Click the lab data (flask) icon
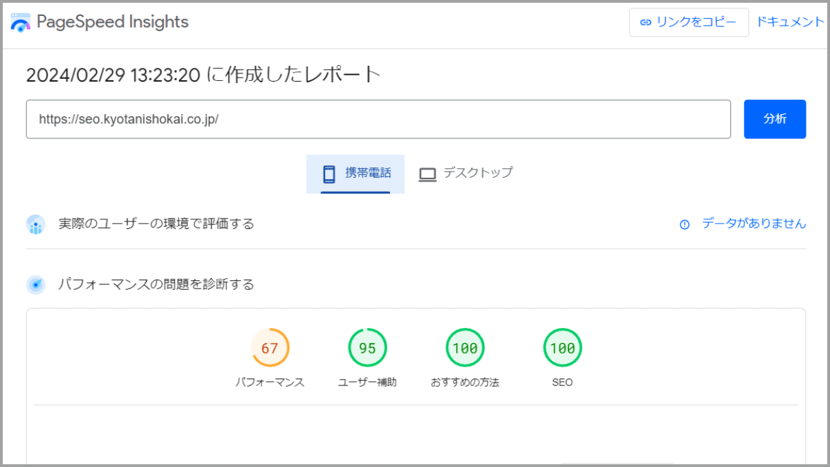 tap(35, 284)
